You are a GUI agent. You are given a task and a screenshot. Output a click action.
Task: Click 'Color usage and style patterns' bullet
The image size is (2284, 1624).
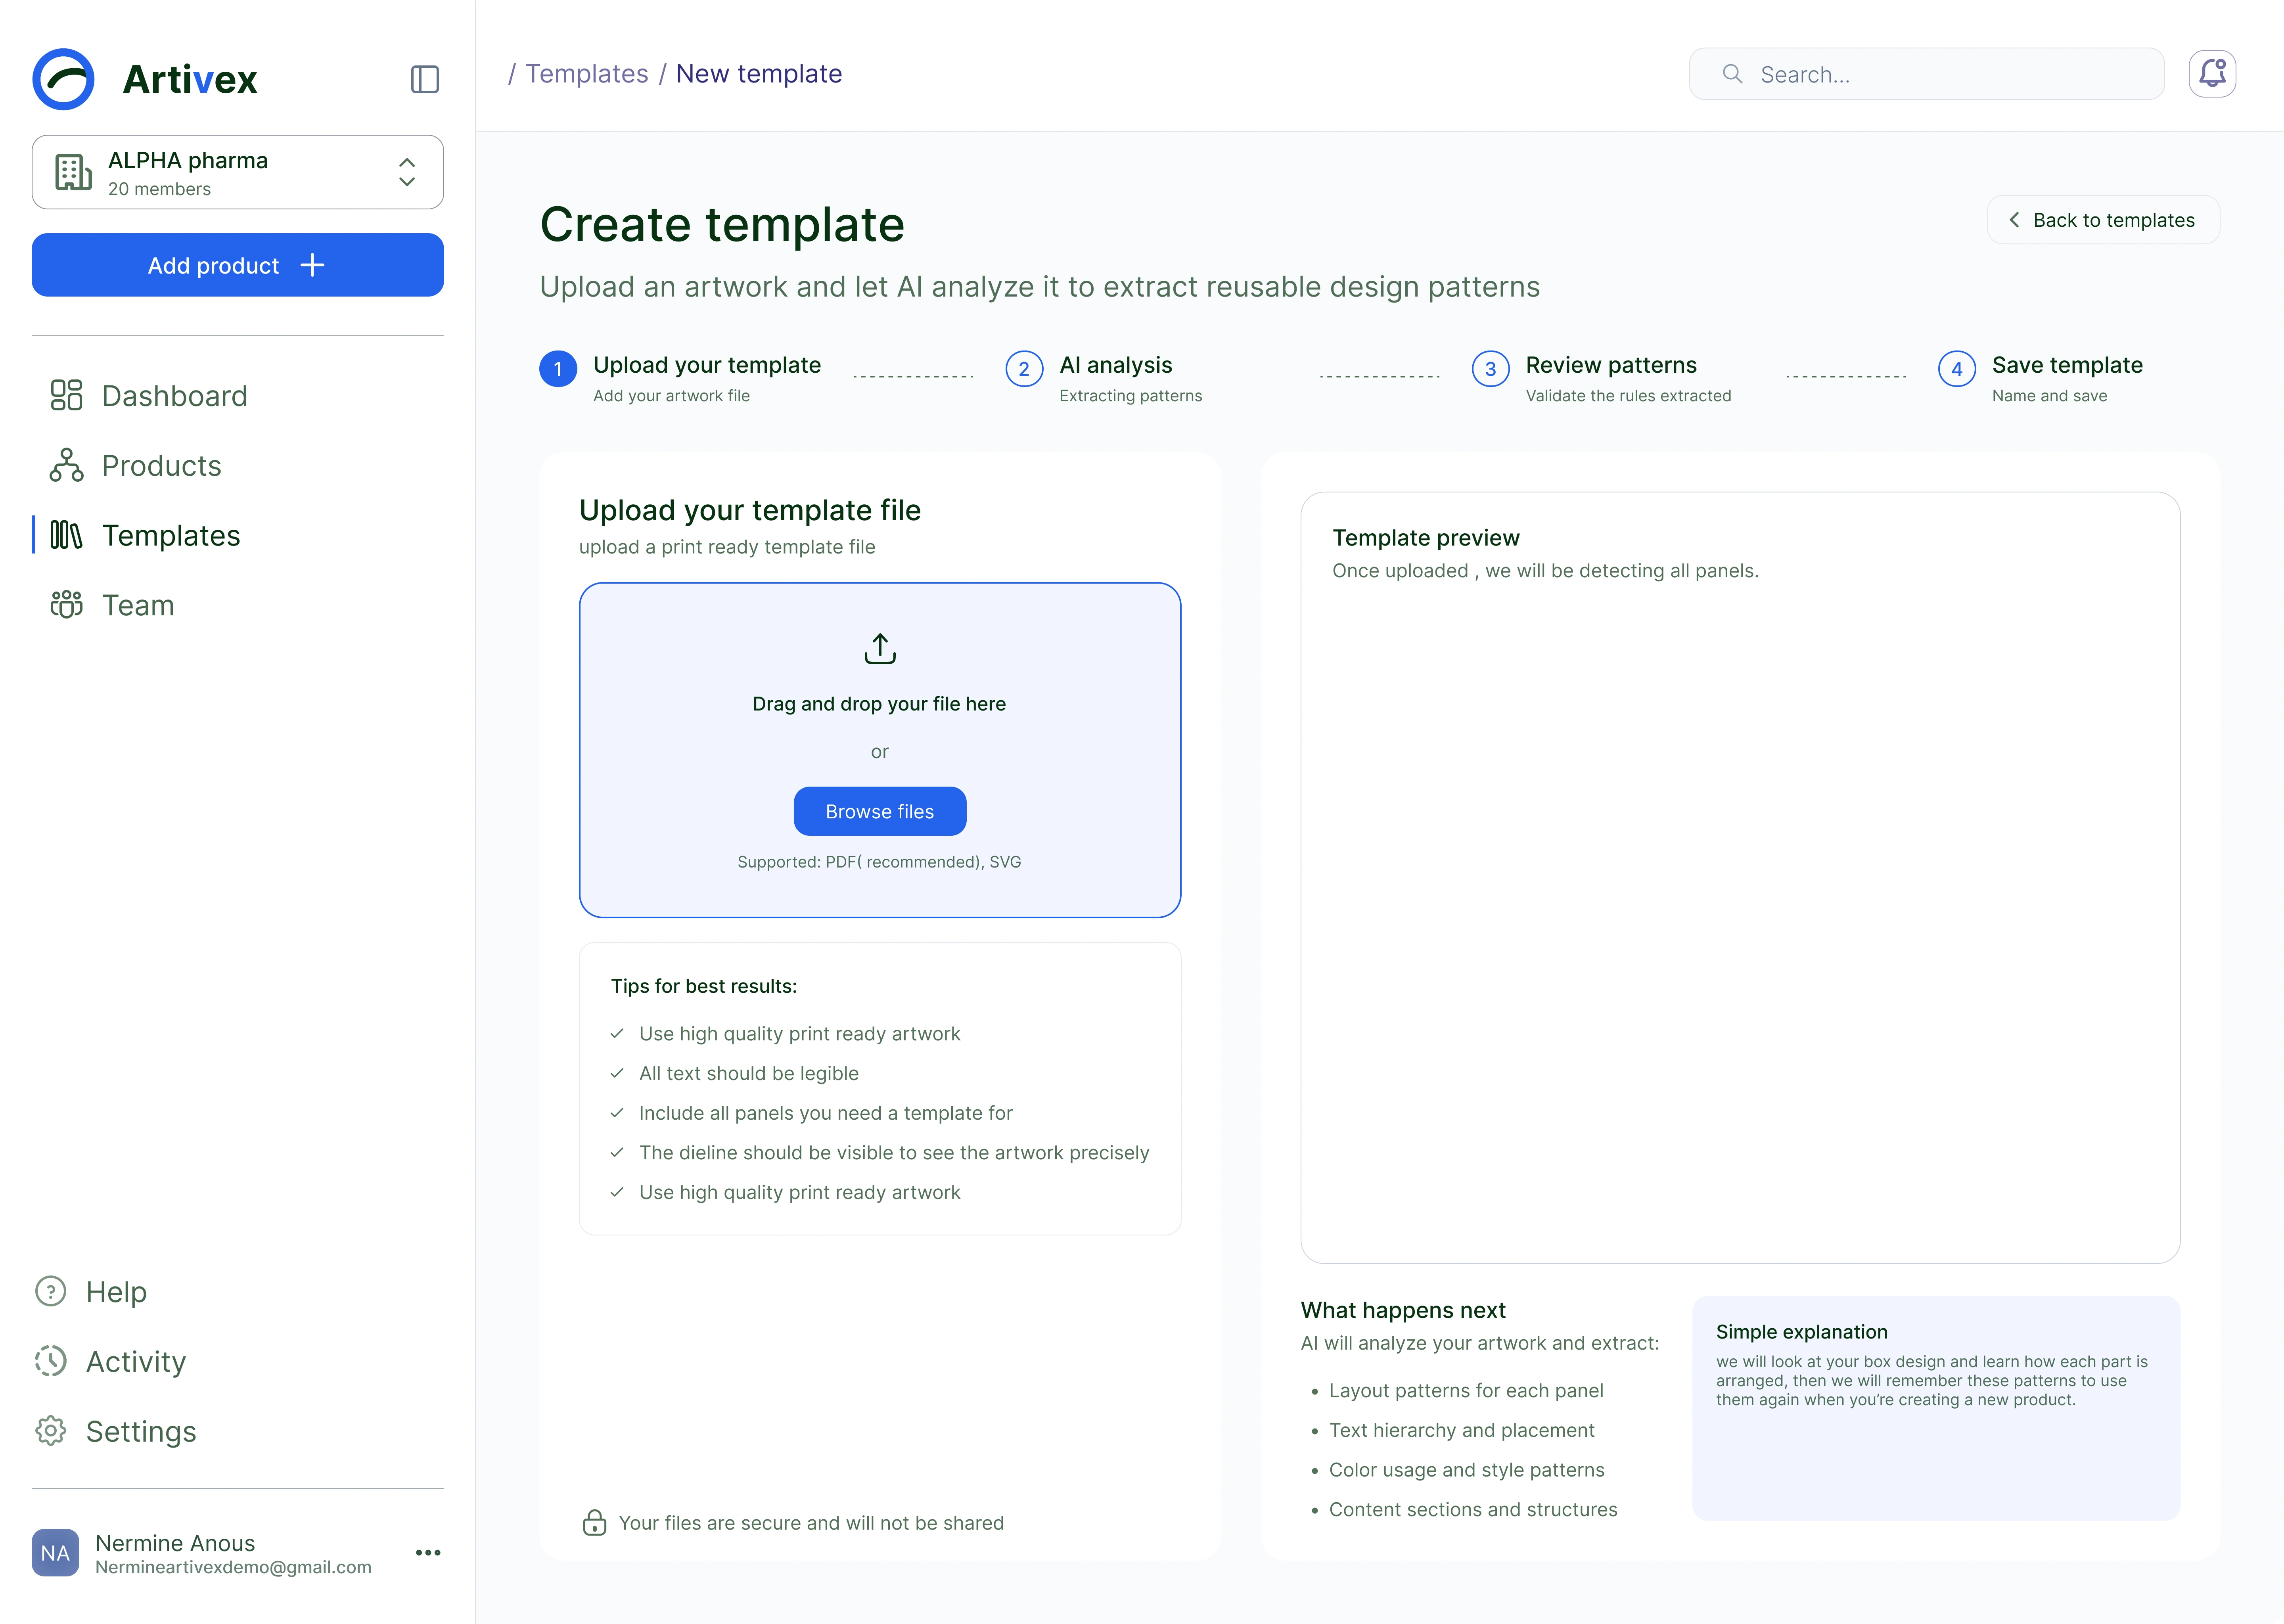pos(1467,1470)
